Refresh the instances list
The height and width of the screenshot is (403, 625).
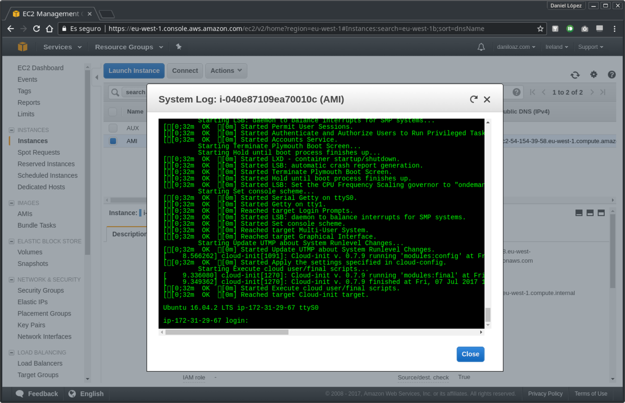[575, 74]
